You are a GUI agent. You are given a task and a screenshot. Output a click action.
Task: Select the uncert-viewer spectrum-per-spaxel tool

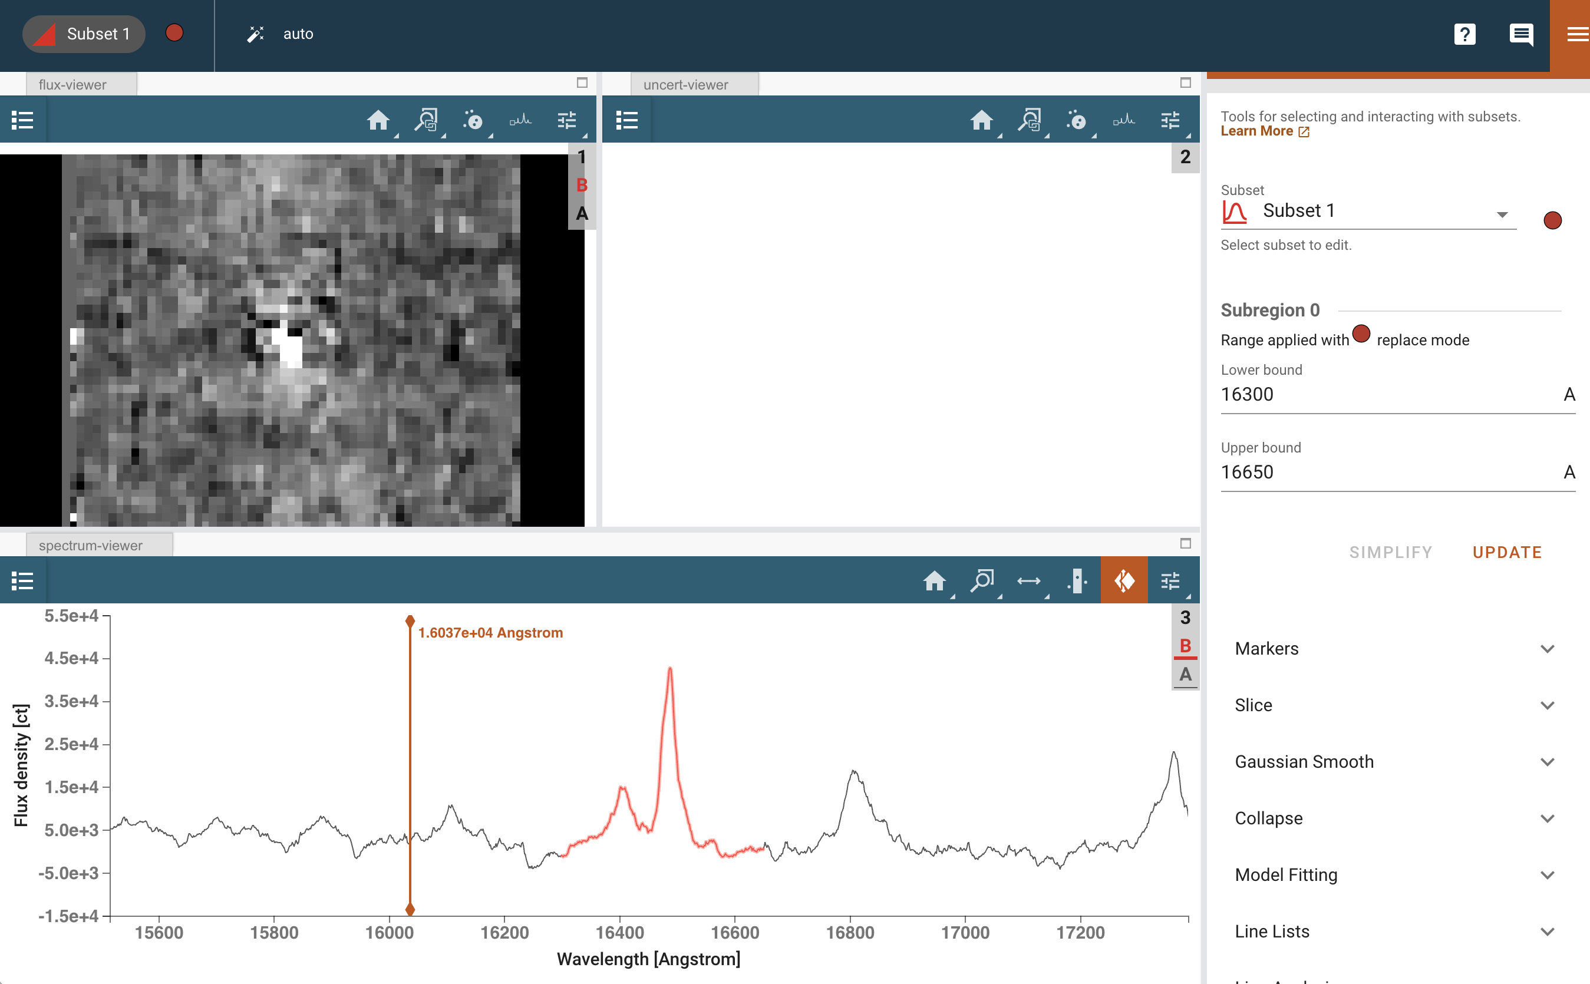click(x=1123, y=120)
